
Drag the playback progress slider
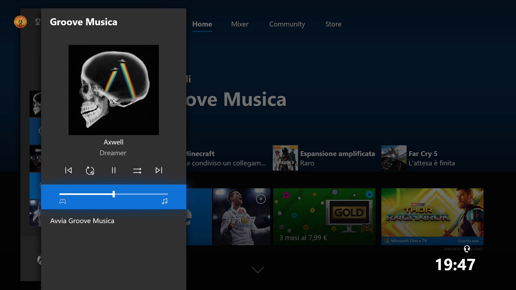click(x=113, y=194)
